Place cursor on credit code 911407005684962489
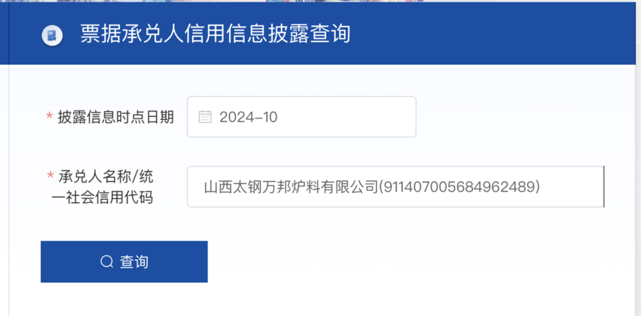The image size is (641, 316). coord(460,187)
